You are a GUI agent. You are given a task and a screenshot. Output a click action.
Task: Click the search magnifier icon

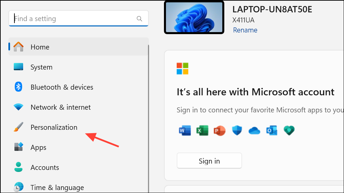coord(139,19)
